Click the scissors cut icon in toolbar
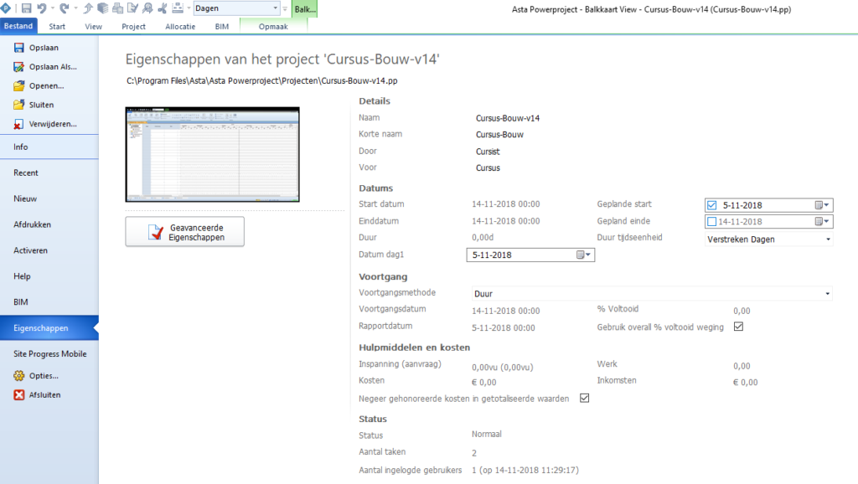This screenshot has height=484, width=858. [163, 8]
